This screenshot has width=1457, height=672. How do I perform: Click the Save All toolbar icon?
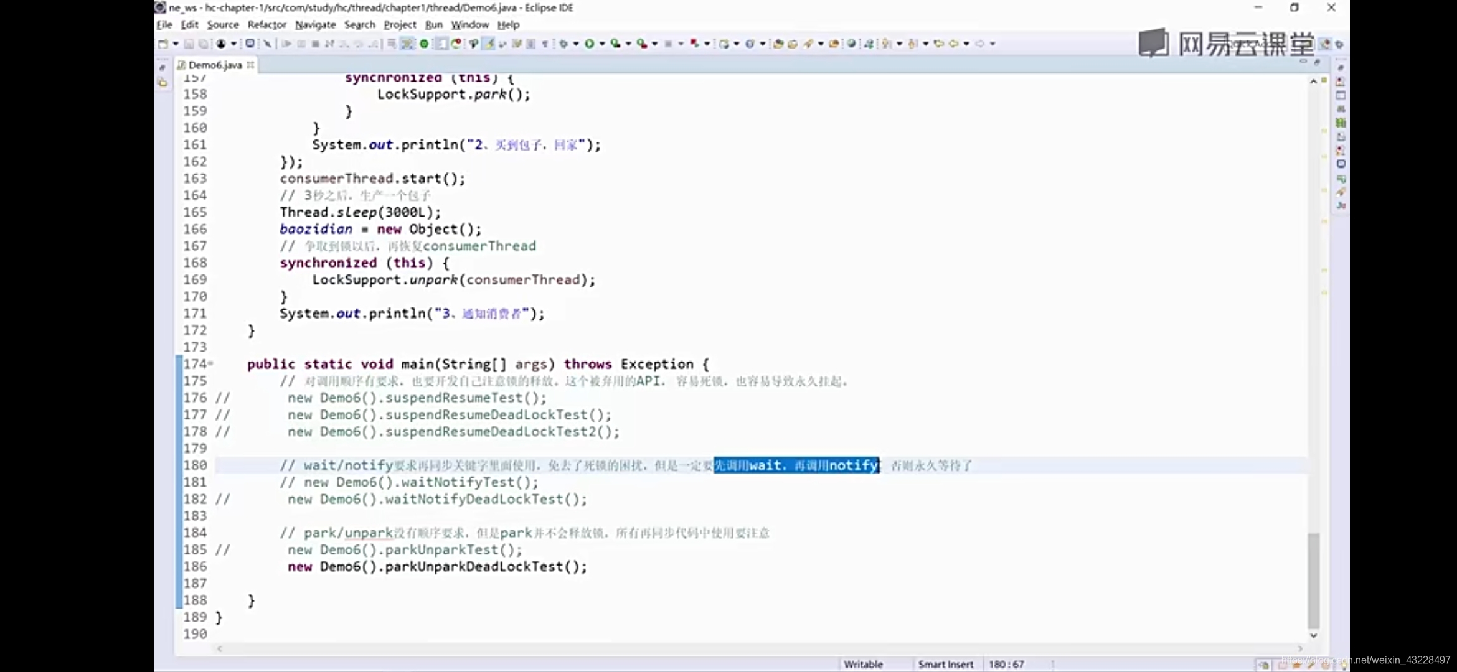[x=203, y=44]
